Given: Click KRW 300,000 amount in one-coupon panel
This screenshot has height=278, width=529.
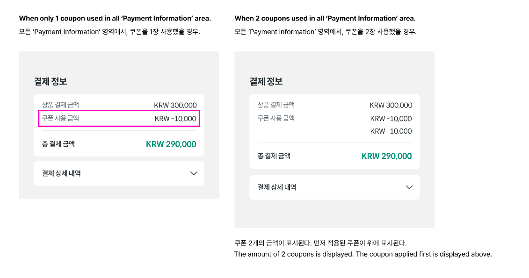Looking at the screenshot, I should click(x=175, y=106).
